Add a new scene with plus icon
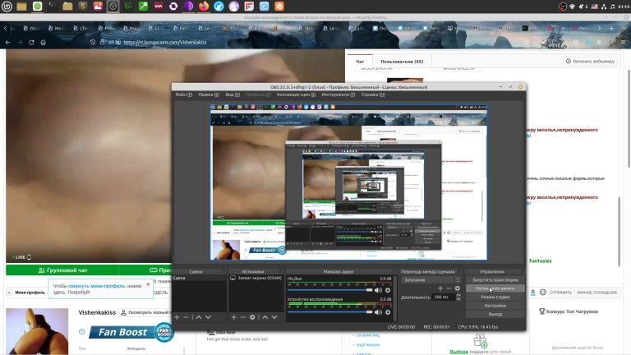631x355 pixels. 177,317
